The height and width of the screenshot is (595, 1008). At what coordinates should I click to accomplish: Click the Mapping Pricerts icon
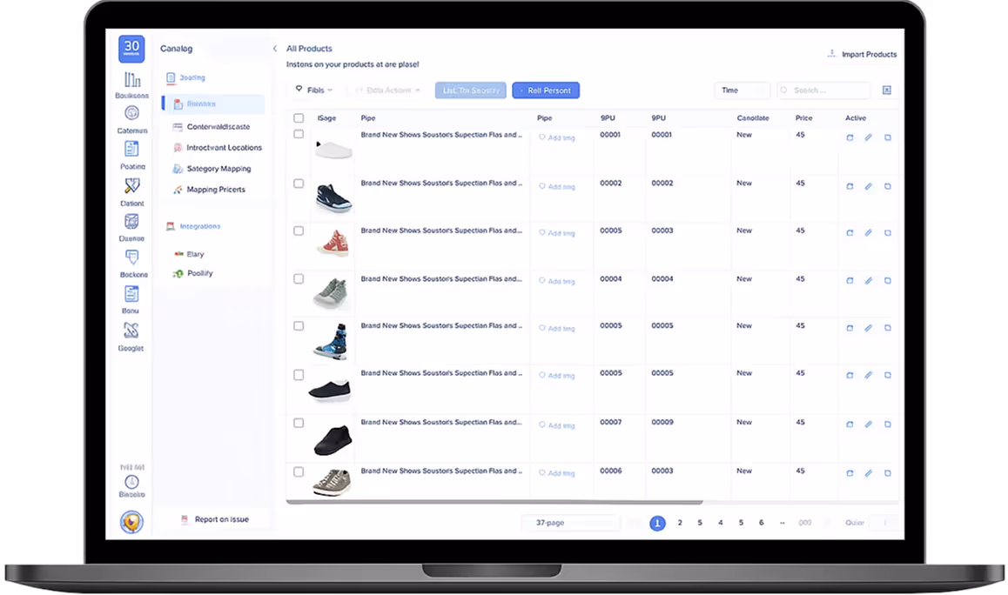coord(178,190)
